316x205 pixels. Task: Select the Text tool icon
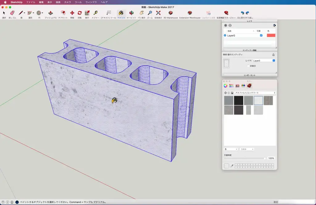point(108,13)
